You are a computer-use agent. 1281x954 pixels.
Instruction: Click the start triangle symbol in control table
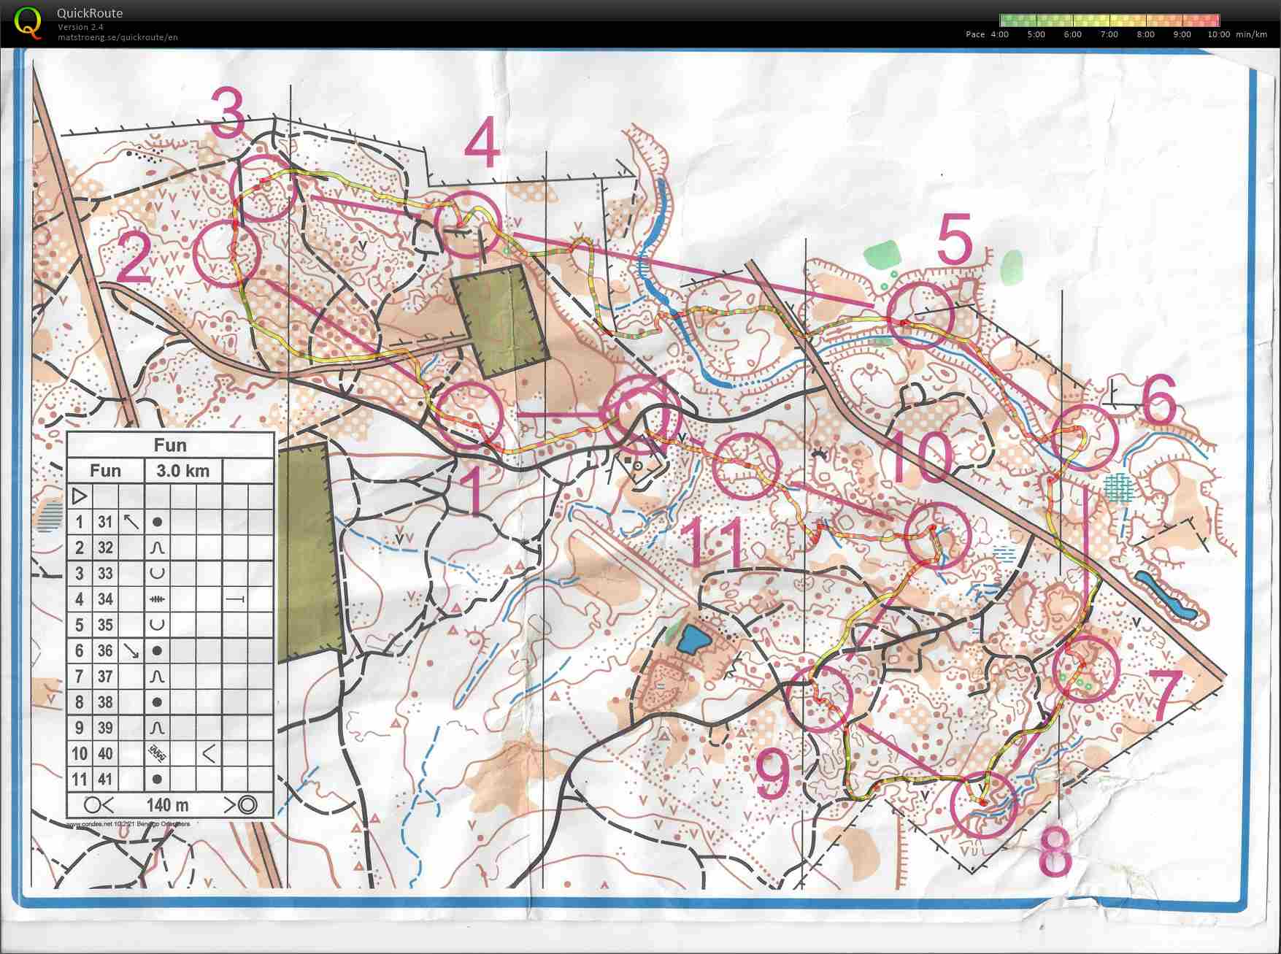(80, 496)
